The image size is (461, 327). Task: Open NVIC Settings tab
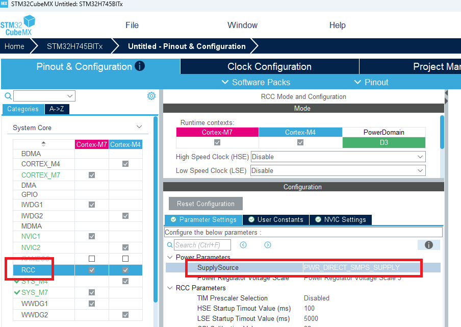pyautogui.click(x=341, y=220)
